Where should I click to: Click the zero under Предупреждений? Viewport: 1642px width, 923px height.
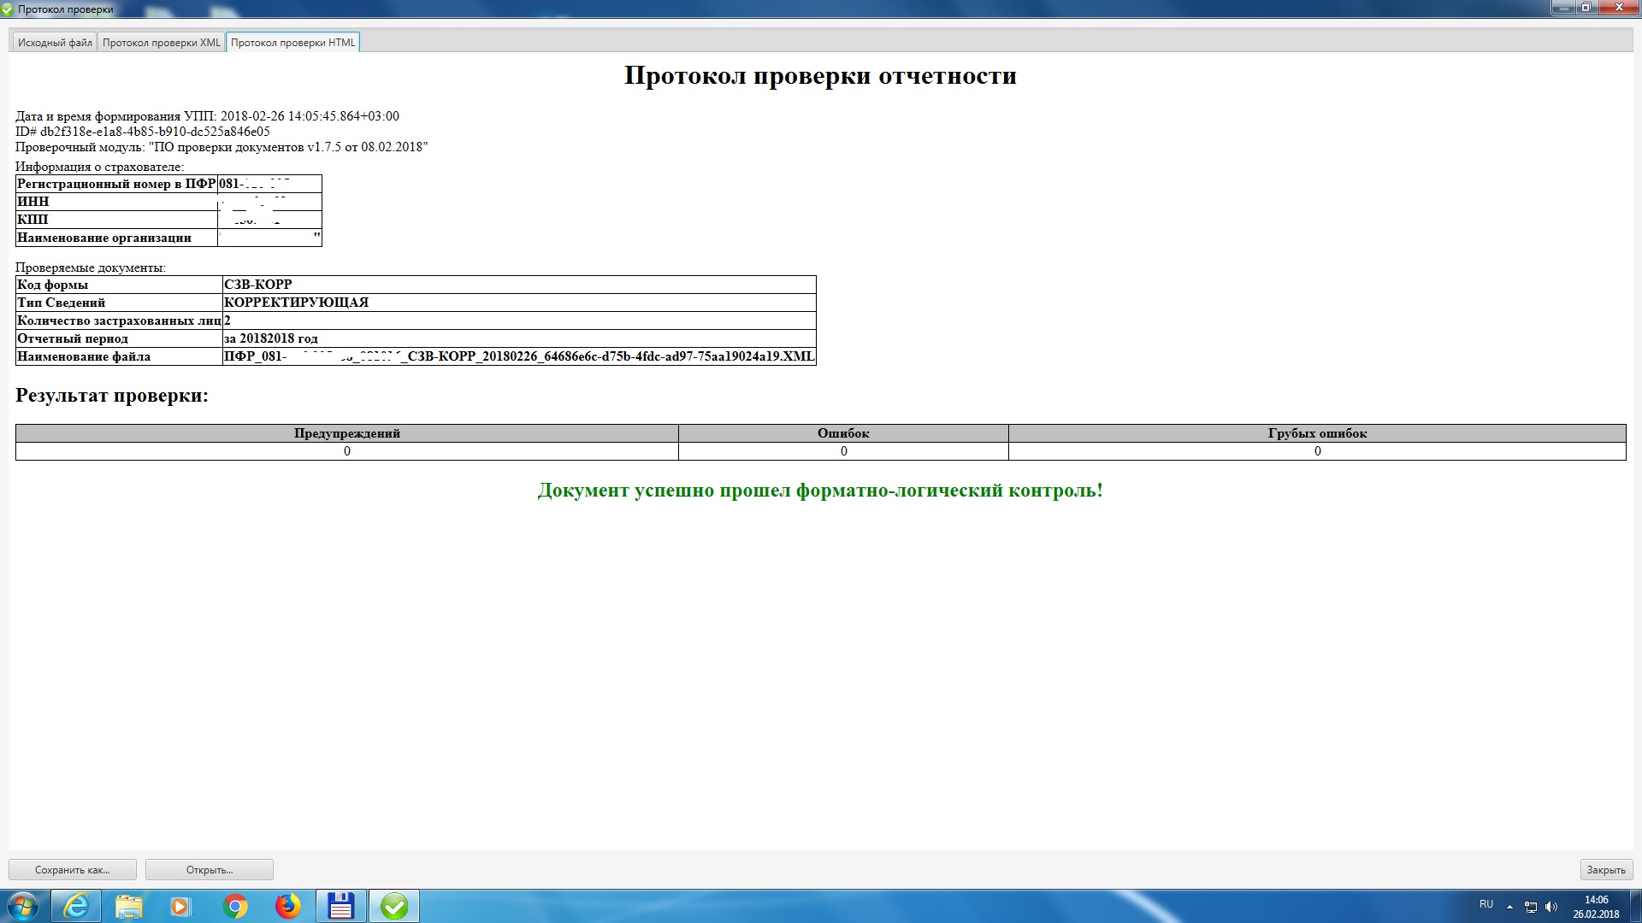click(x=347, y=451)
